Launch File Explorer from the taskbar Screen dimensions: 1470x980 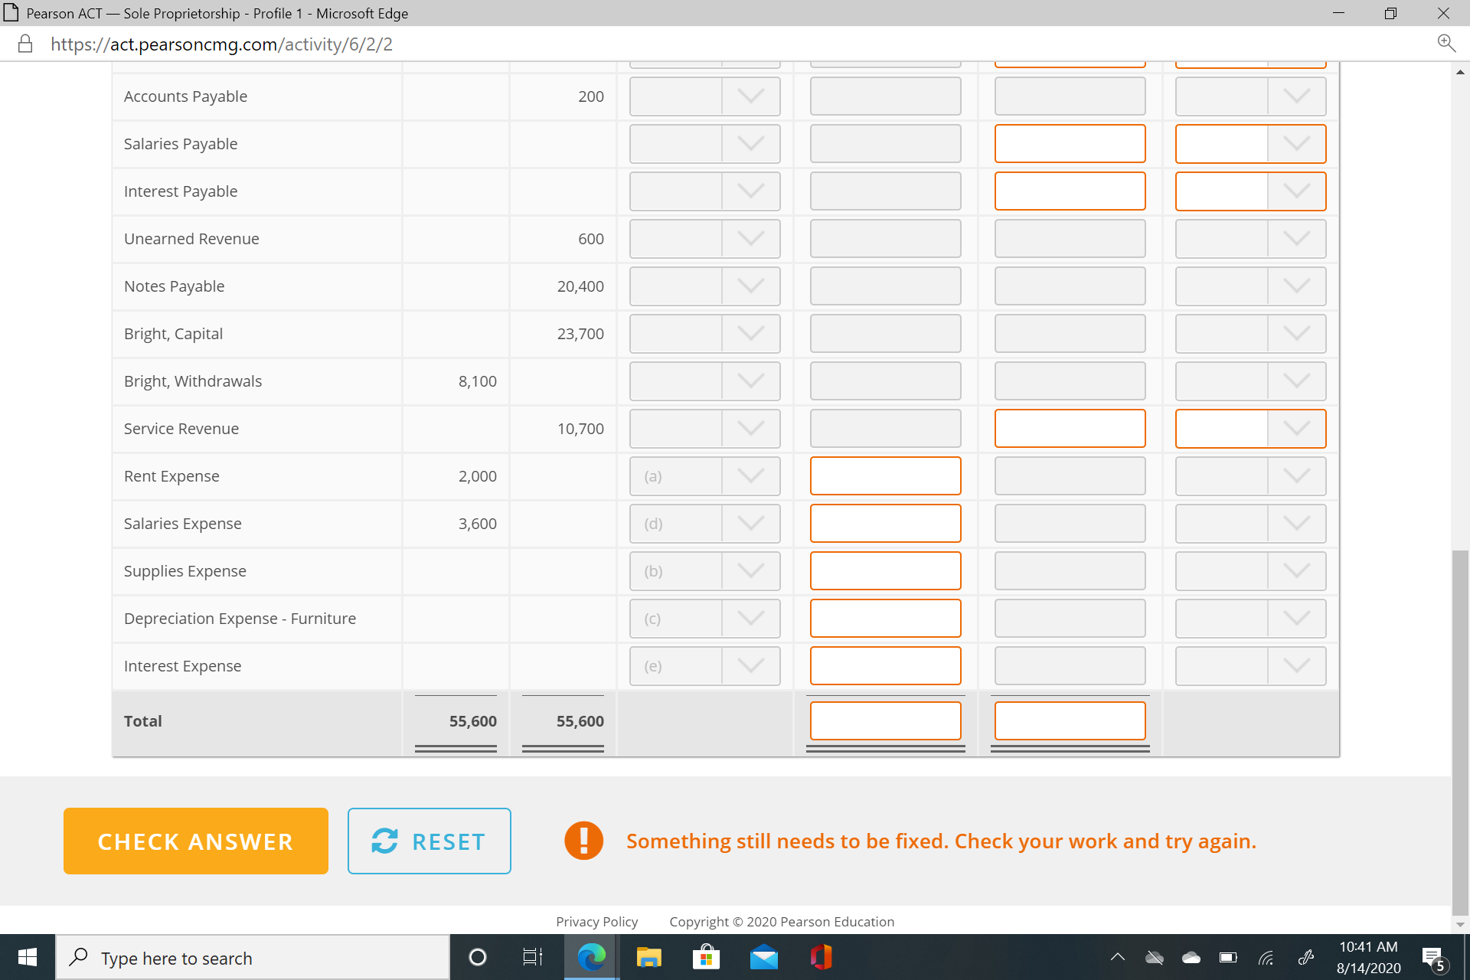pos(648,956)
